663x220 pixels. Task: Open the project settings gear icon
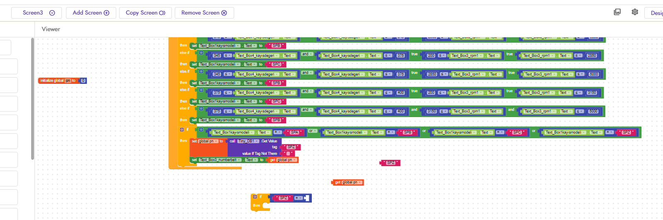pos(635,12)
